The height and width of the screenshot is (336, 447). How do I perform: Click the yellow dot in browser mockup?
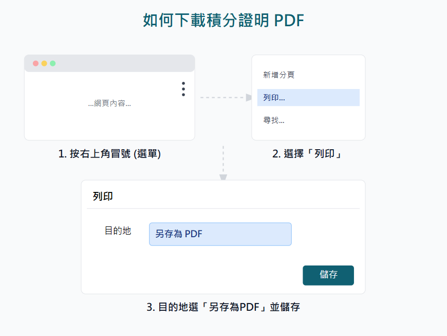[44, 63]
